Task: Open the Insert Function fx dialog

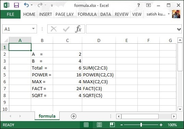Action: point(78,29)
